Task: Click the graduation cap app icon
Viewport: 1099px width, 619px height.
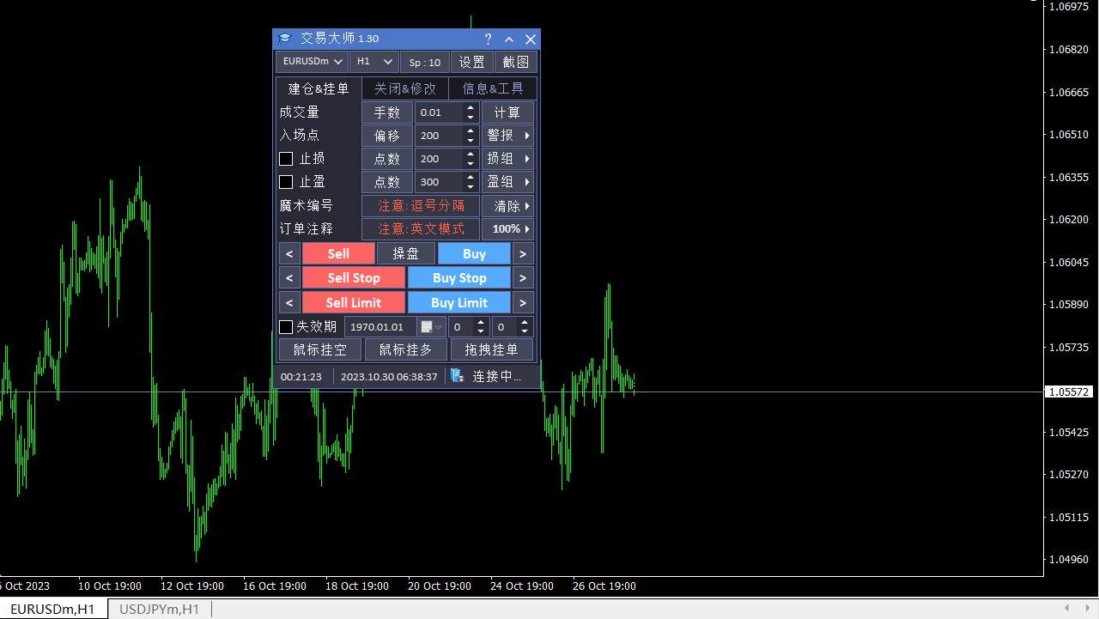Action: [x=285, y=39]
